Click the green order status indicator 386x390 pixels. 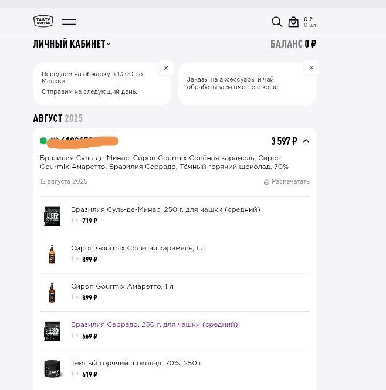tap(43, 141)
